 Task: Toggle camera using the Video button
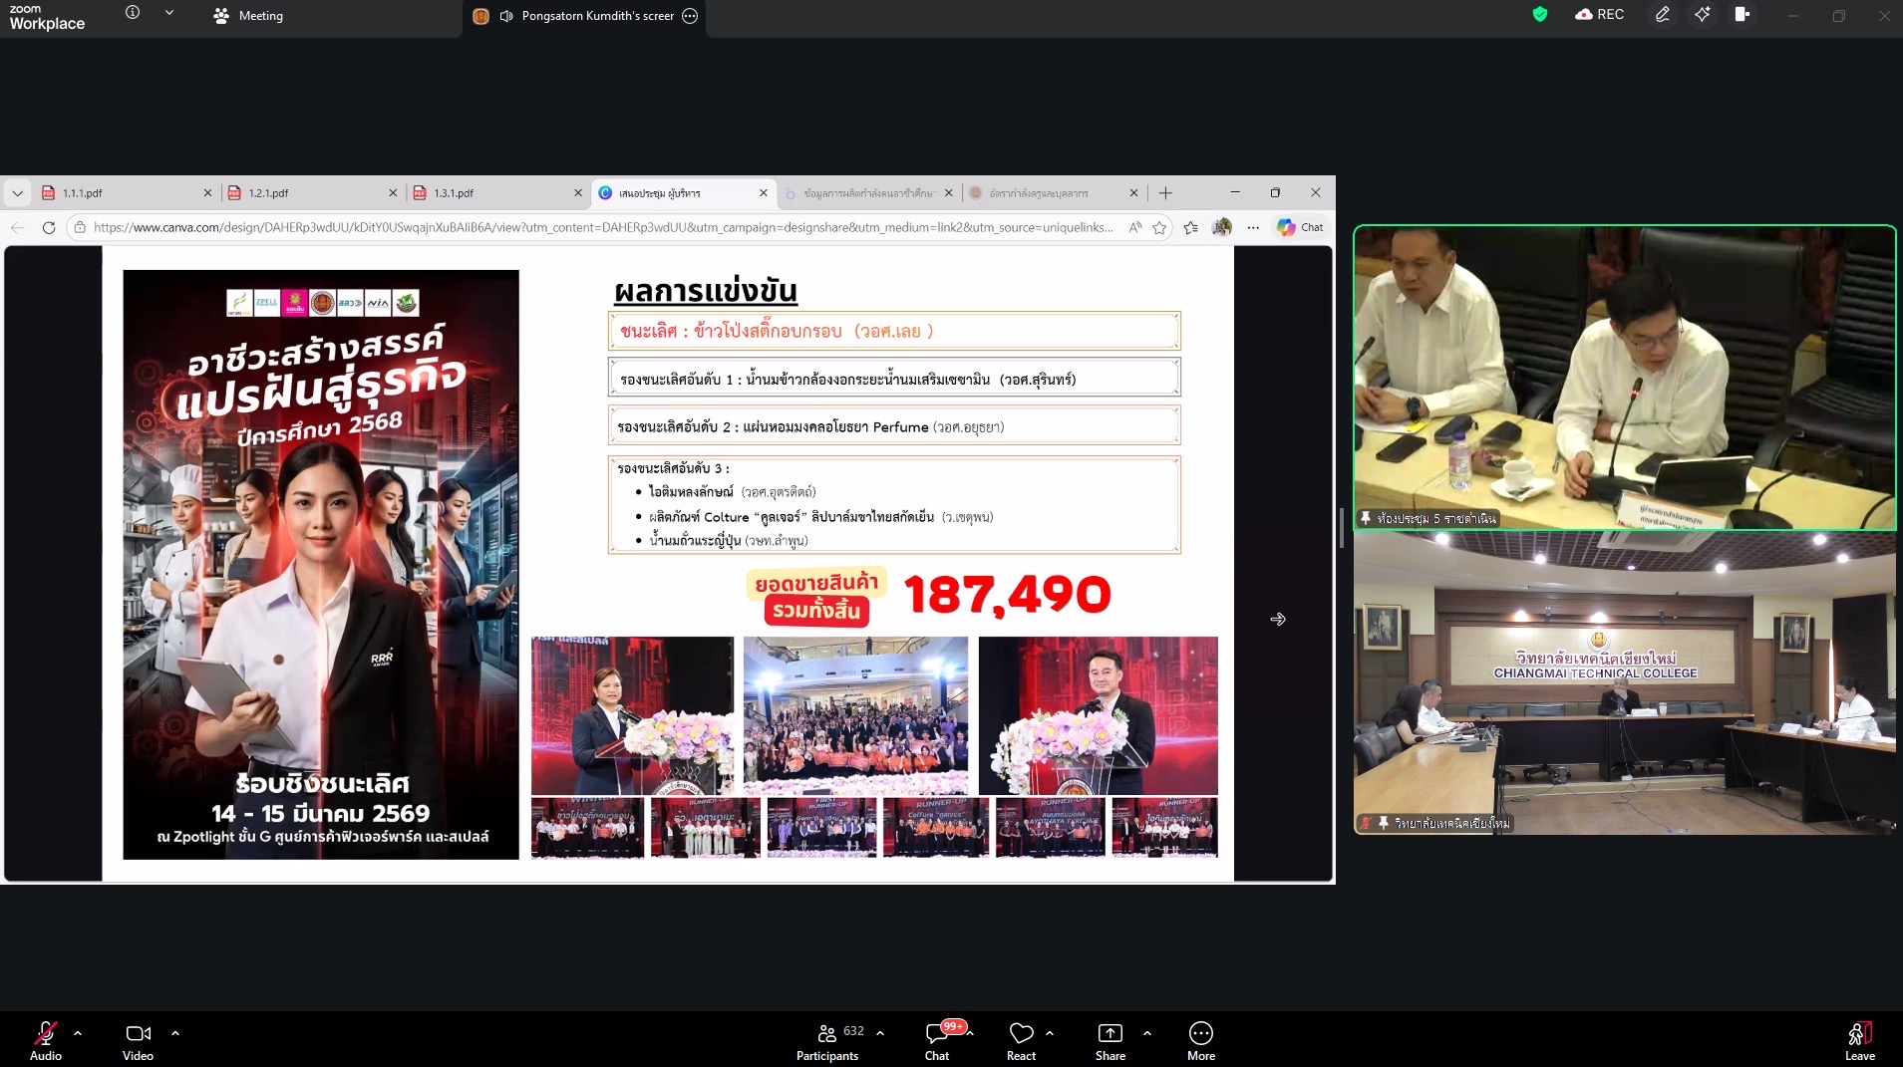(138, 1040)
